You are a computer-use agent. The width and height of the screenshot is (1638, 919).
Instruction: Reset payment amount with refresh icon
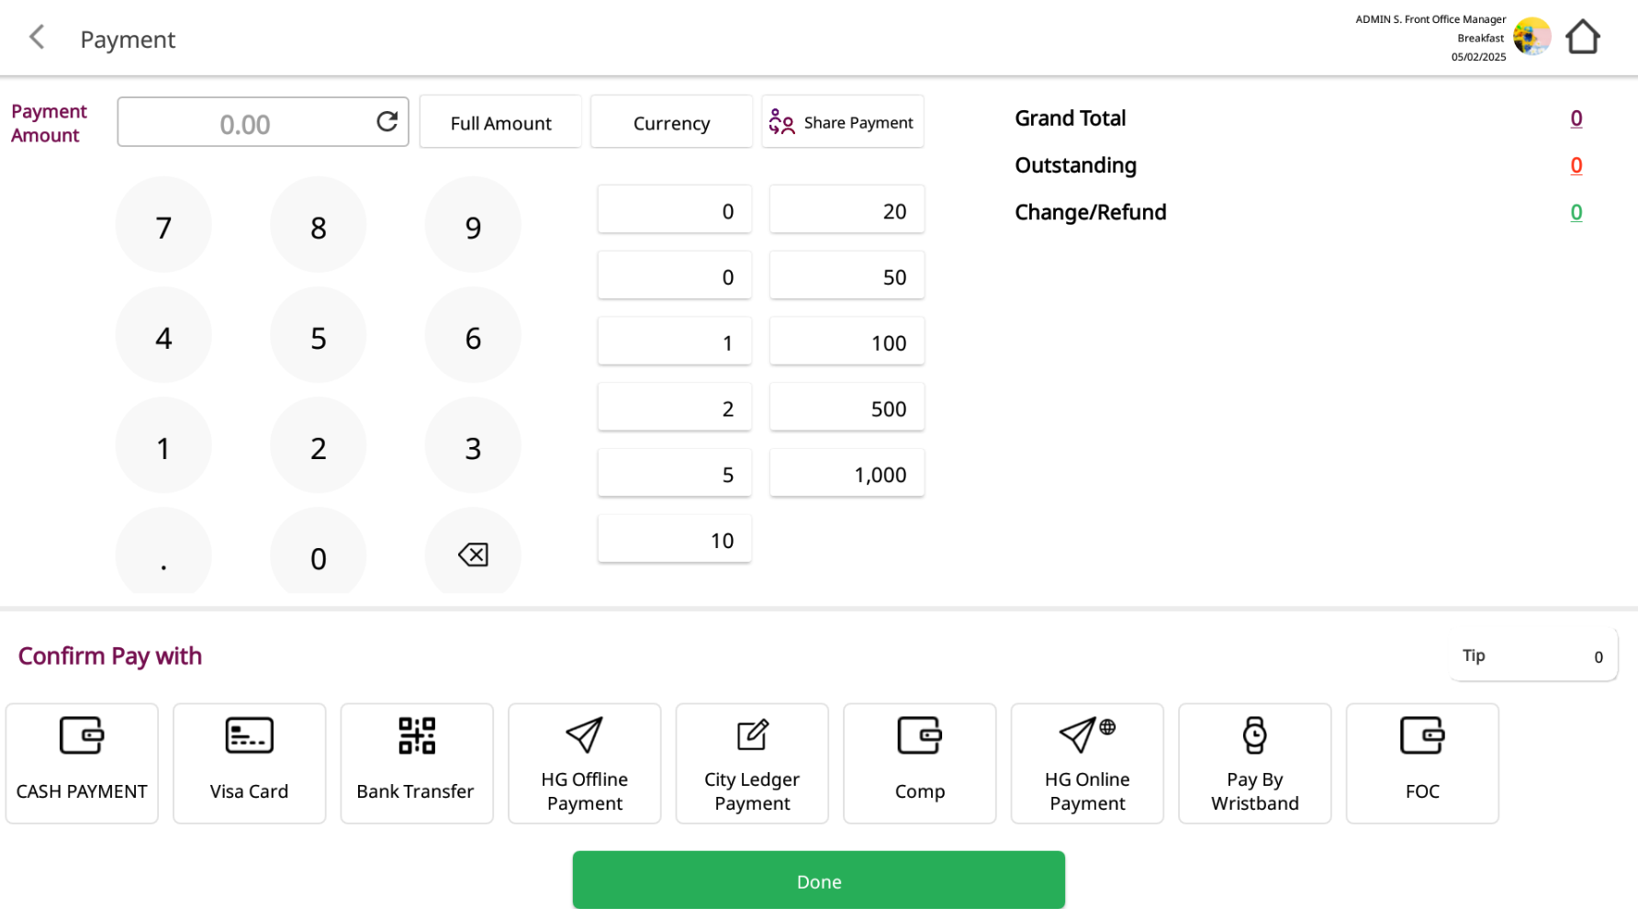coord(387,122)
